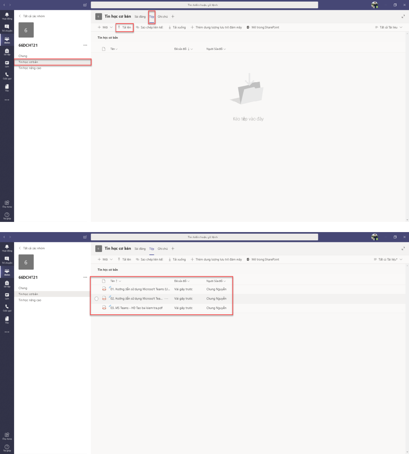Open file 01. Hướng dẫn sử dụng Microsoft Teams

tap(141, 289)
